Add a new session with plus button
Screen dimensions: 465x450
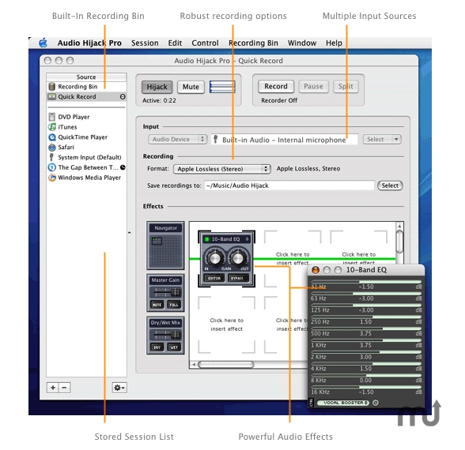pyautogui.click(x=53, y=388)
